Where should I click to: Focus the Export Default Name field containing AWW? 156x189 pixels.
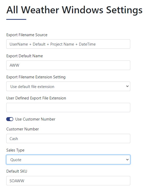(x=68, y=65)
